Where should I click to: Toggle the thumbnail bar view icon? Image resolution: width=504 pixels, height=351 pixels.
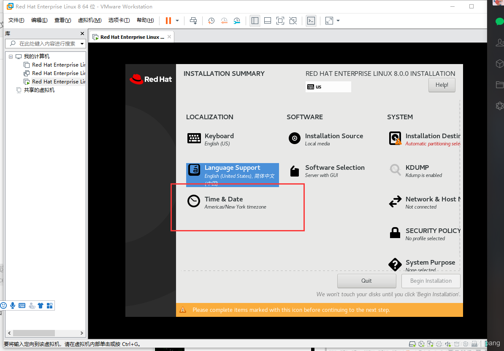click(x=268, y=21)
